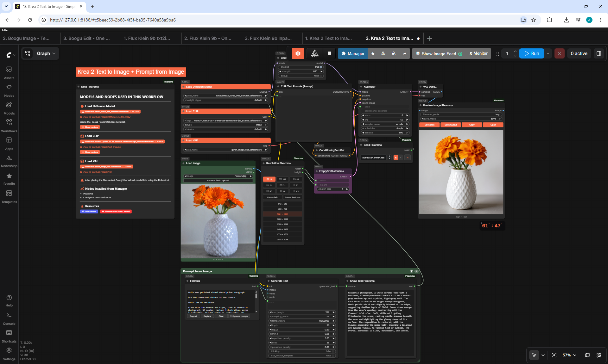608x364 pixels.
Task: Open the sampler_name selector in KSampler
Action: pyautogui.click(x=385, y=124)
